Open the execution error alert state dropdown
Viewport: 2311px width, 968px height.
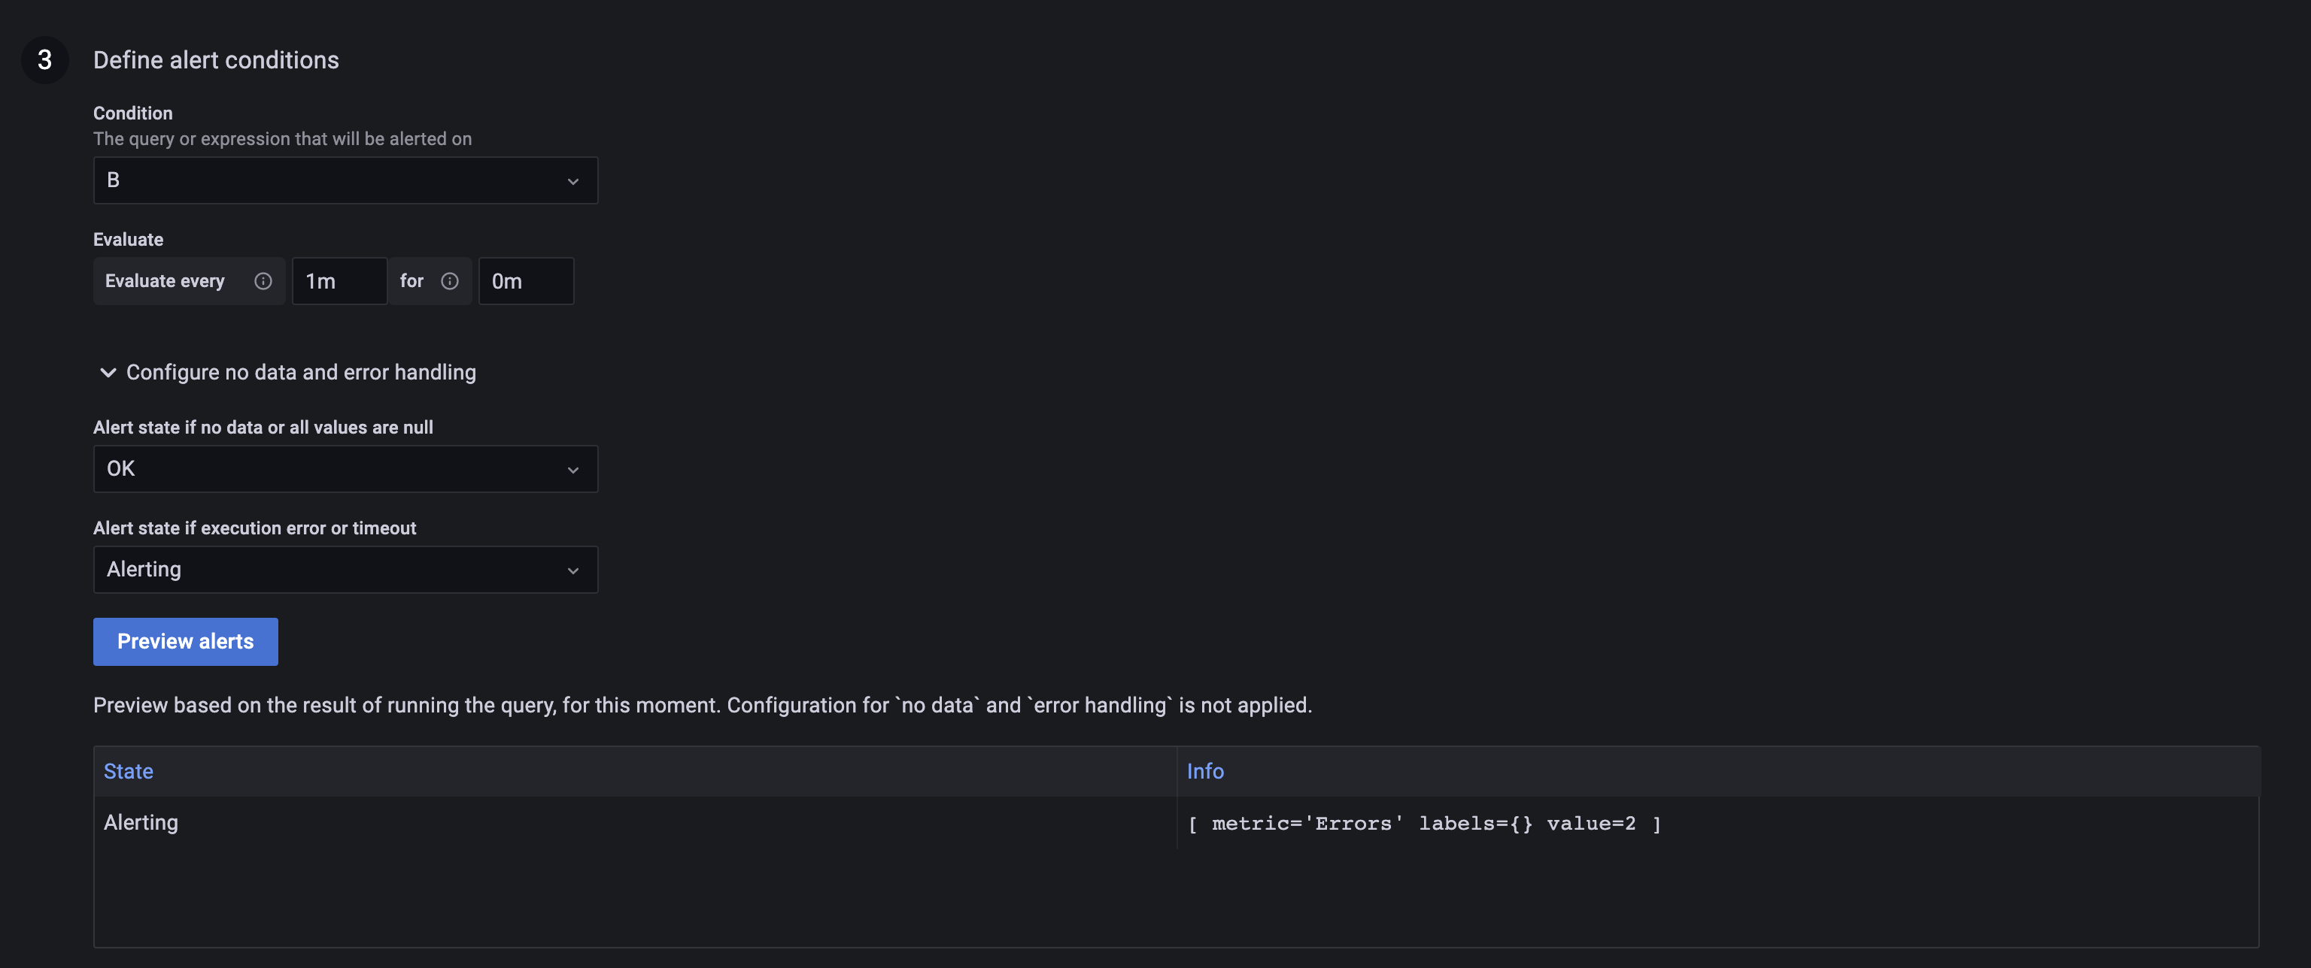pos(345,570)
